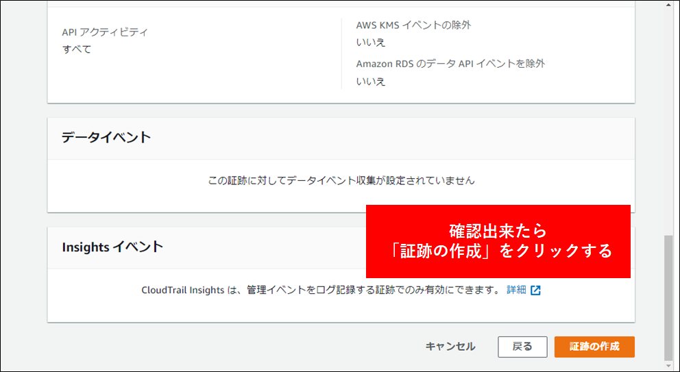This screenshot has height=372, width=680.
Task: Click 「証跡の作成」をクリックする text in red callout
Action: click(498, 251)
